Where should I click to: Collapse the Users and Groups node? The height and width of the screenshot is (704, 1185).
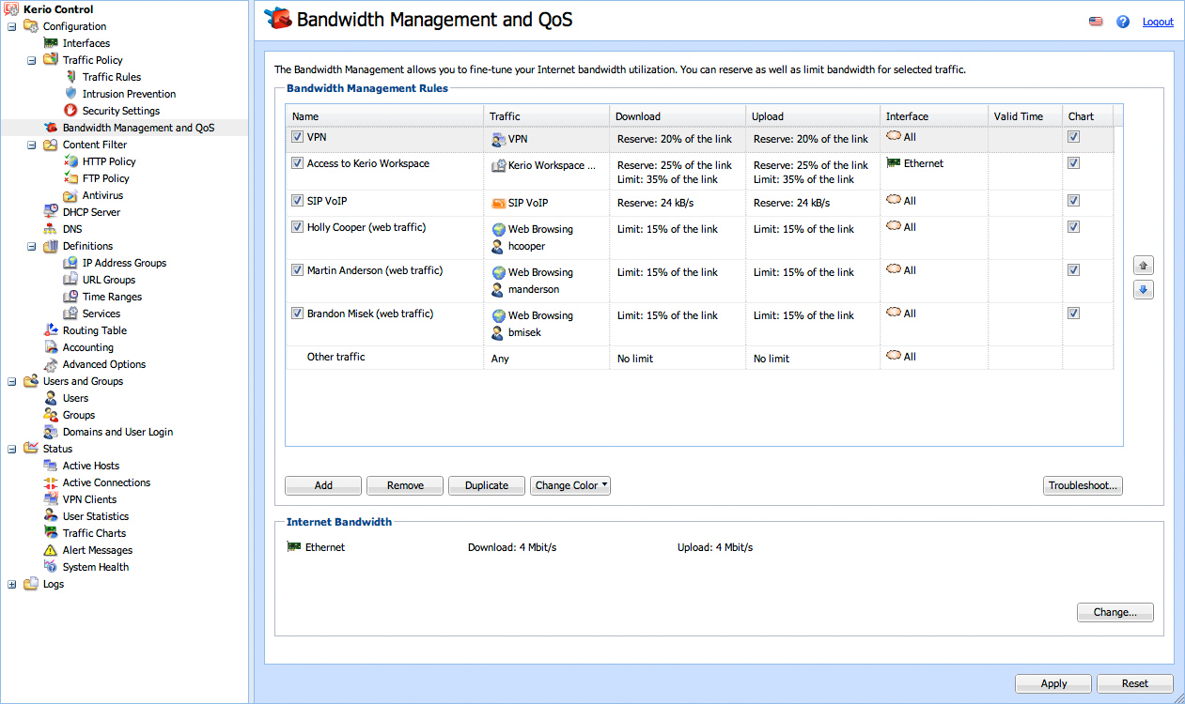[12, 381]
